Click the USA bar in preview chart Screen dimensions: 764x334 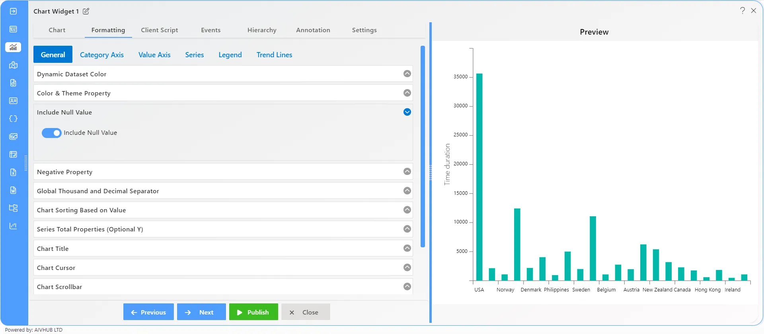tap(479, 177)
